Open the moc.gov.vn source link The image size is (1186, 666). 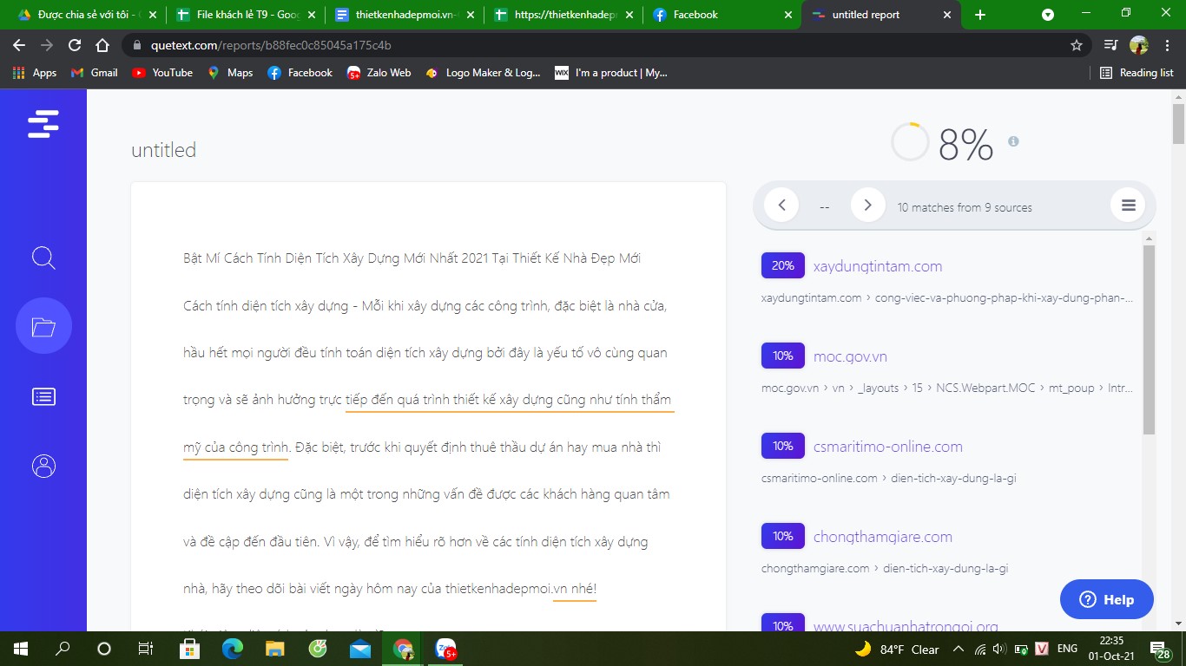click(x=850, y=356)
